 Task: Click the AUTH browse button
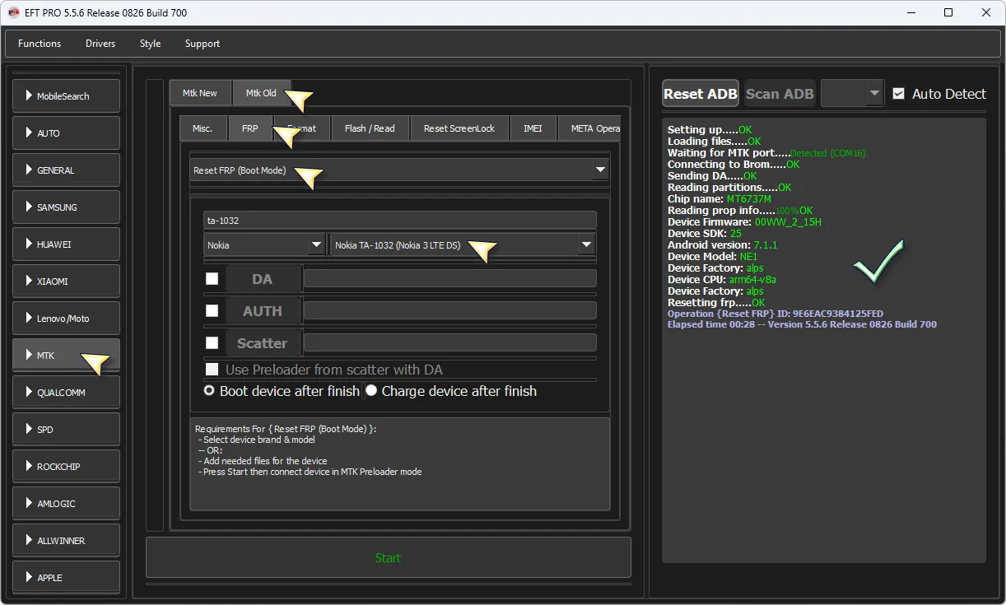click(x=263, y=311)
